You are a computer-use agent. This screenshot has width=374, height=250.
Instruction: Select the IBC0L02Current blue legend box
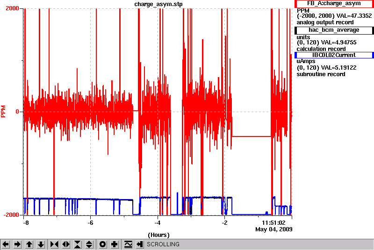pos(334,55)
